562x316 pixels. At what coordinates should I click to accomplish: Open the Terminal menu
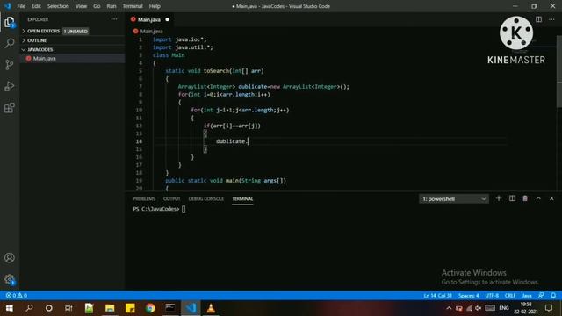click(133, 6)
